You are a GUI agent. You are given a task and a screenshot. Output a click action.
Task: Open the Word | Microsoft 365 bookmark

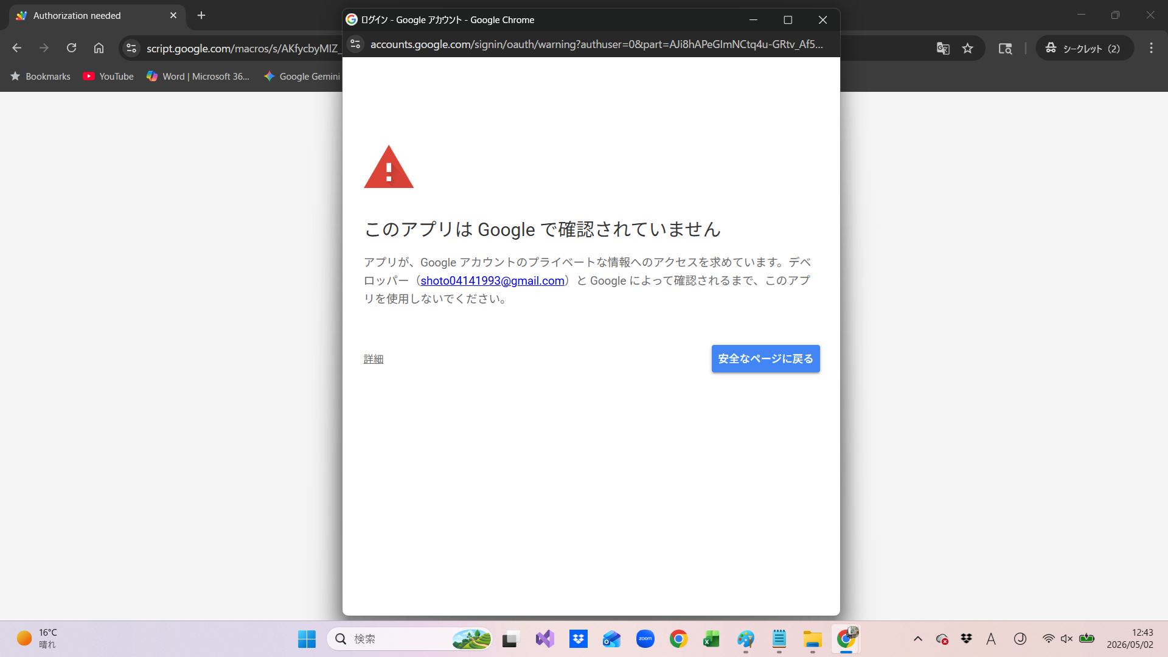(x=198, y=76)
